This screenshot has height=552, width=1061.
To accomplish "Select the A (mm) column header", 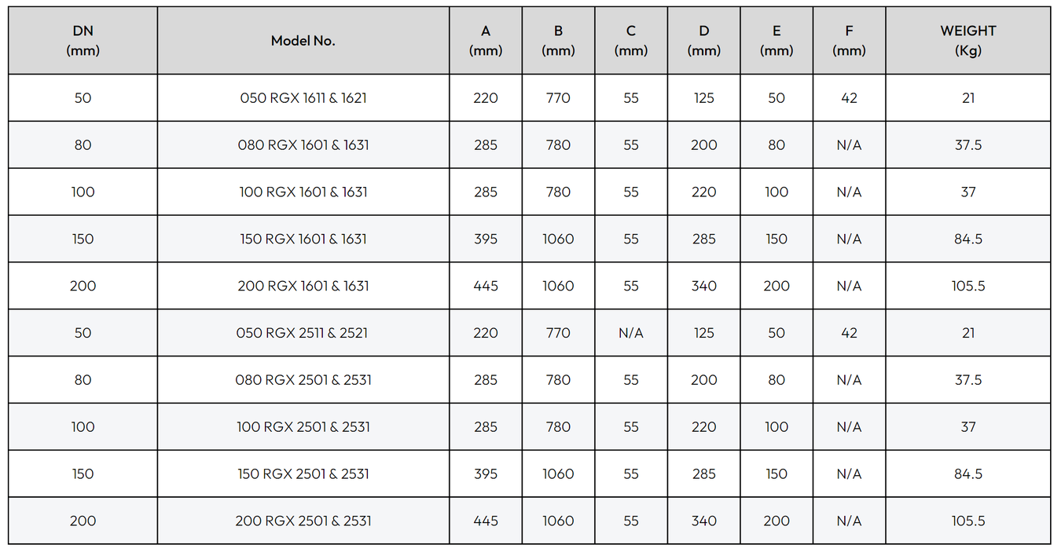I will coord(486,41).
